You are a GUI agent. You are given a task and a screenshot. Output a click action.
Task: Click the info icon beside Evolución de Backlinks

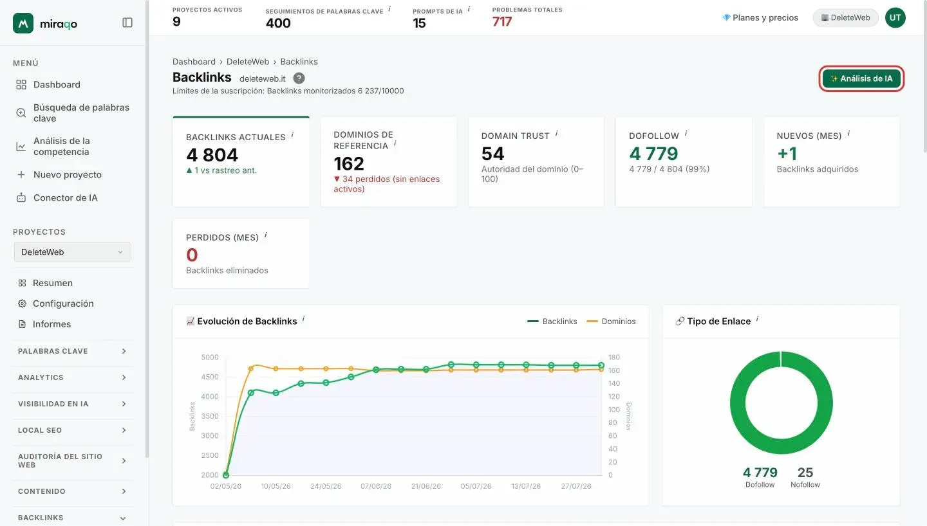pos(303,319)
